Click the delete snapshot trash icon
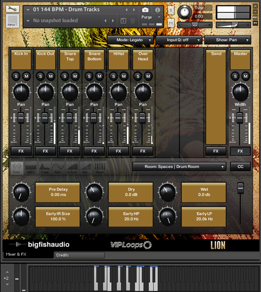 click(x=133, y=20)
